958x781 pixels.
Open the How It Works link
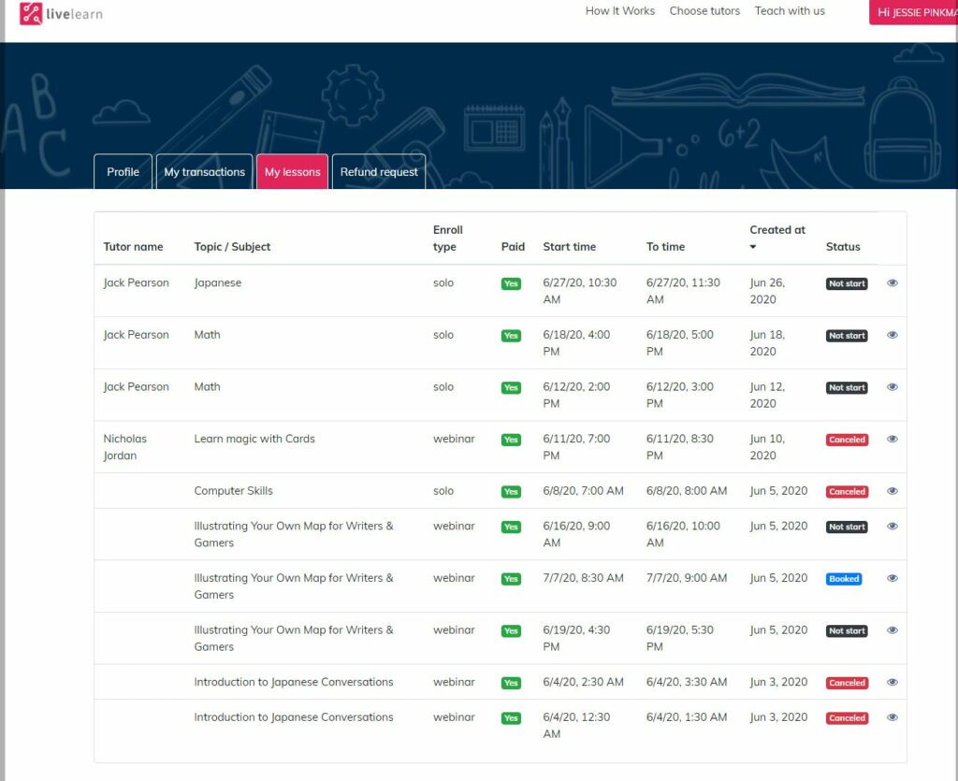[619, 11]
